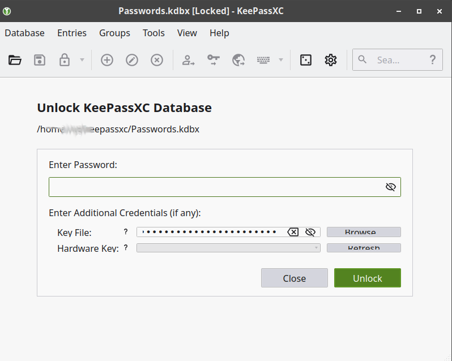Maximize the KeePassXC window

419,11
